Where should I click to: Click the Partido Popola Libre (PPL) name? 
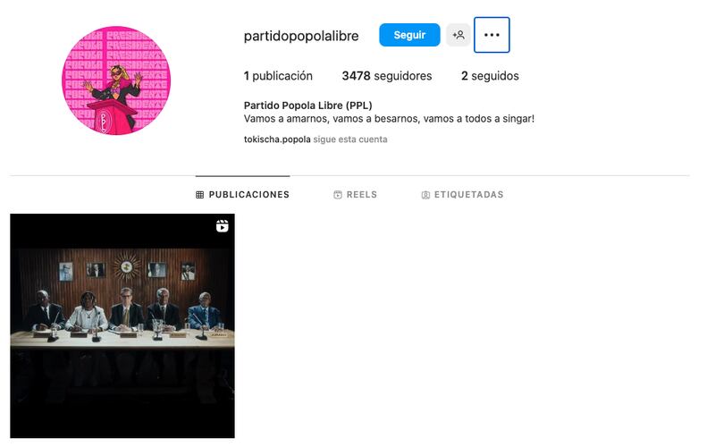(x=307, y=105)
